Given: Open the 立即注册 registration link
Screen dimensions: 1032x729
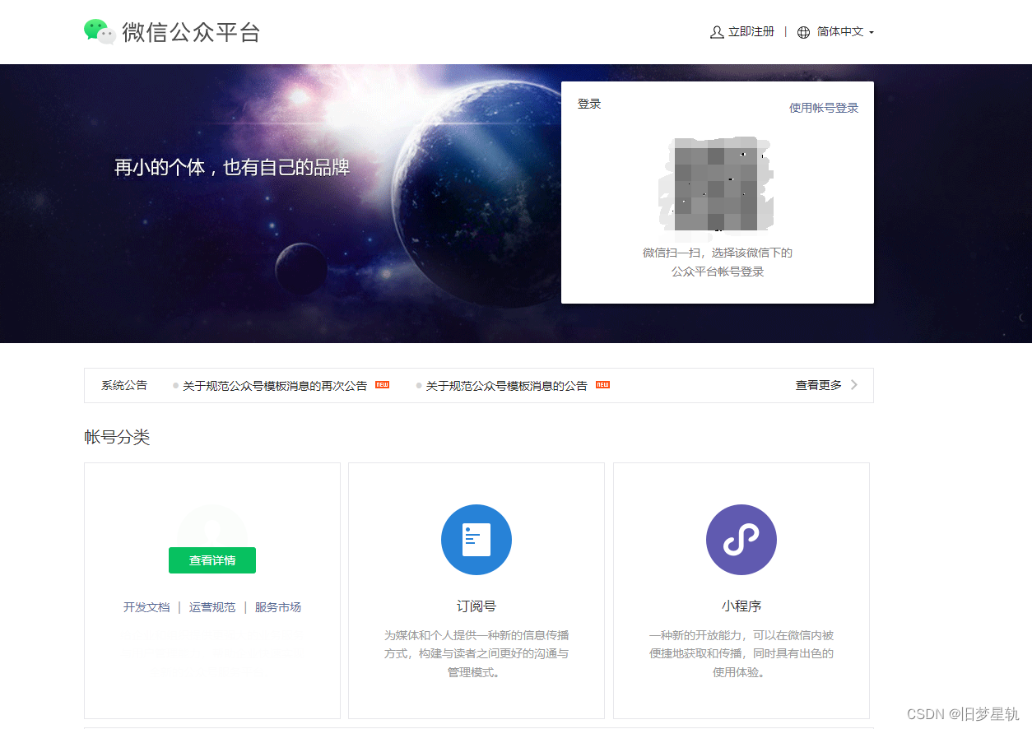Looking at the screenshot, I should (751, 31).
